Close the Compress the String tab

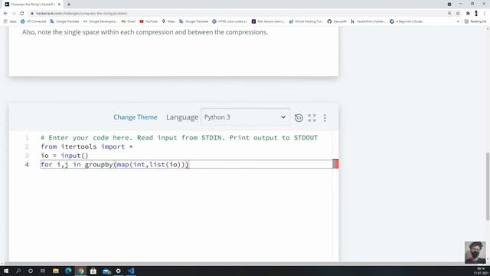pyautogui.click(x=59, y=5)
